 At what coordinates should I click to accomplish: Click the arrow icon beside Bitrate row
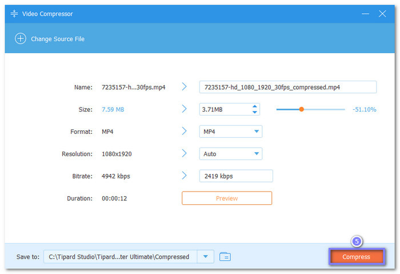click(185, 176)
